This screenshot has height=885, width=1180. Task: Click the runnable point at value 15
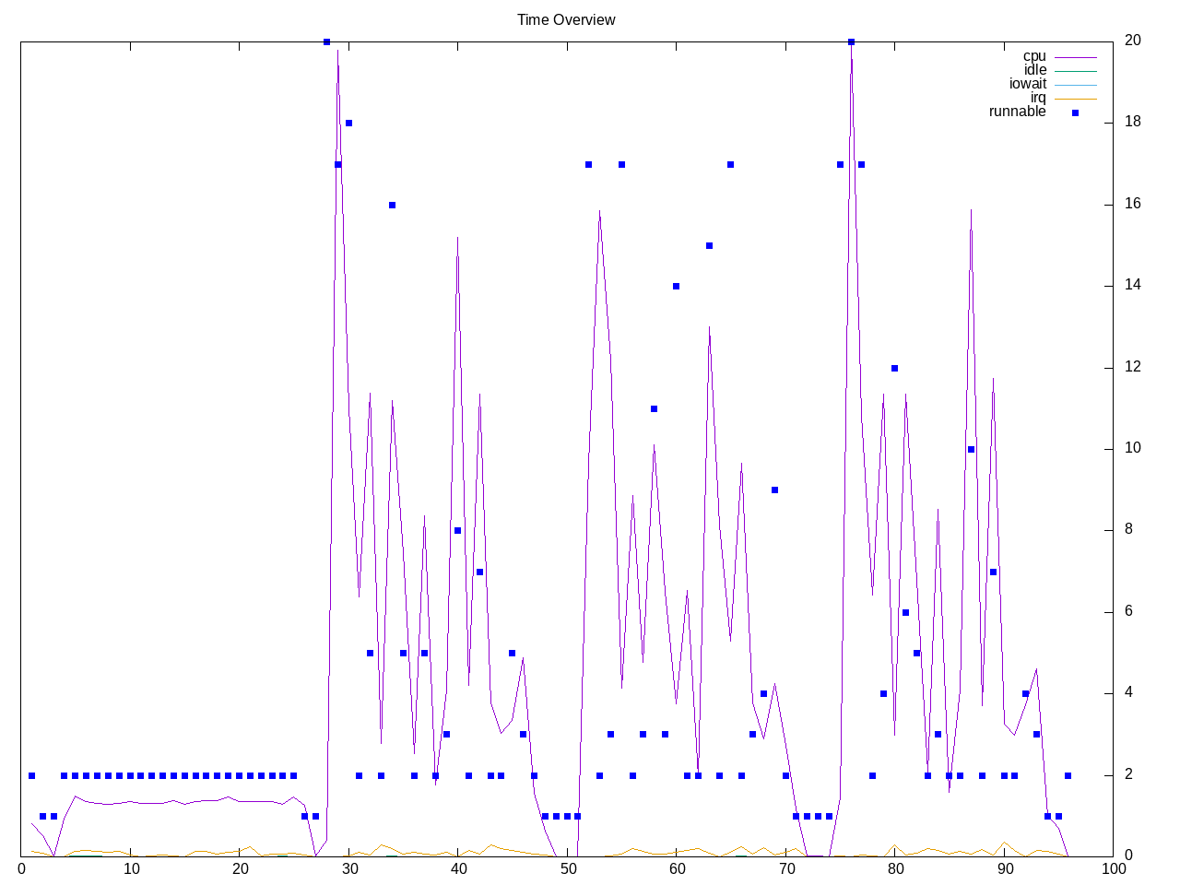coord(709,245)
